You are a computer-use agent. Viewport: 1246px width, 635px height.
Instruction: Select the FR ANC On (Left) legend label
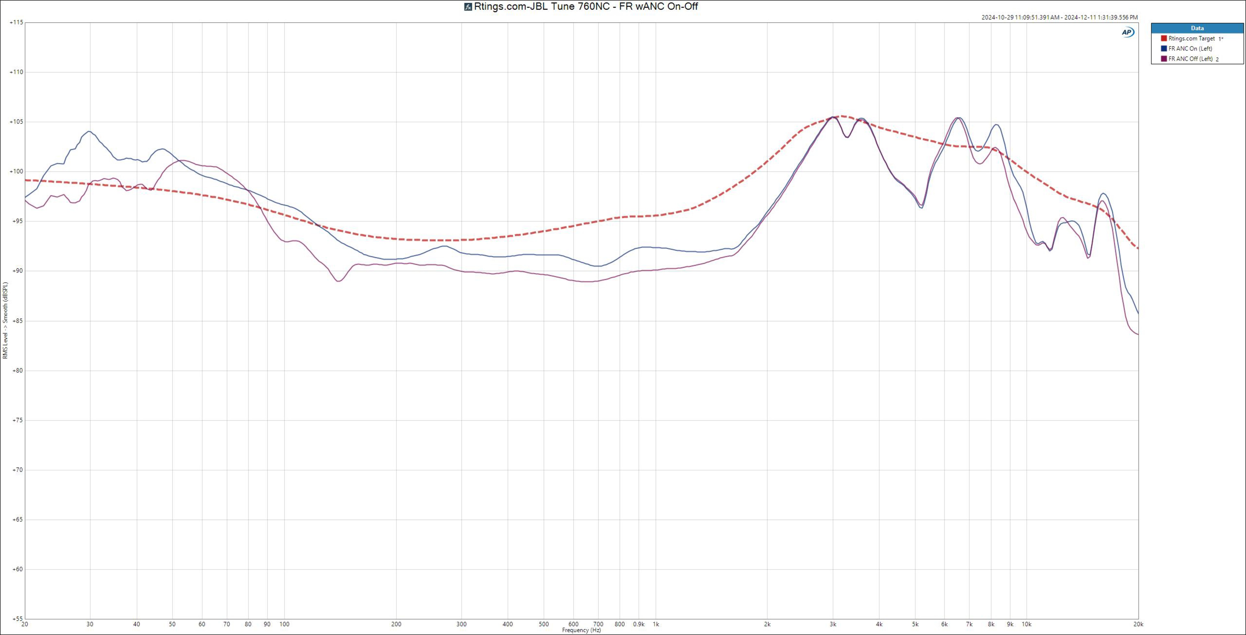point(1190,48)
